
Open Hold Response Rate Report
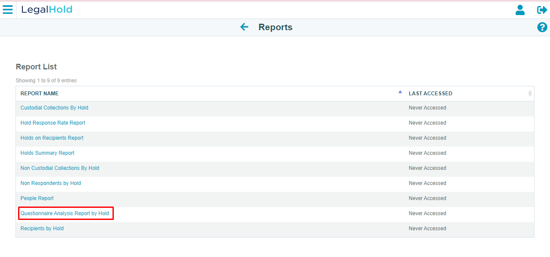tap(53, 123)
